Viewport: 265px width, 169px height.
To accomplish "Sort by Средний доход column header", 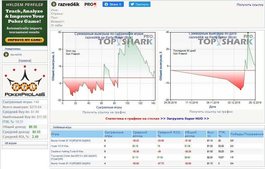I will coord(144,134).
